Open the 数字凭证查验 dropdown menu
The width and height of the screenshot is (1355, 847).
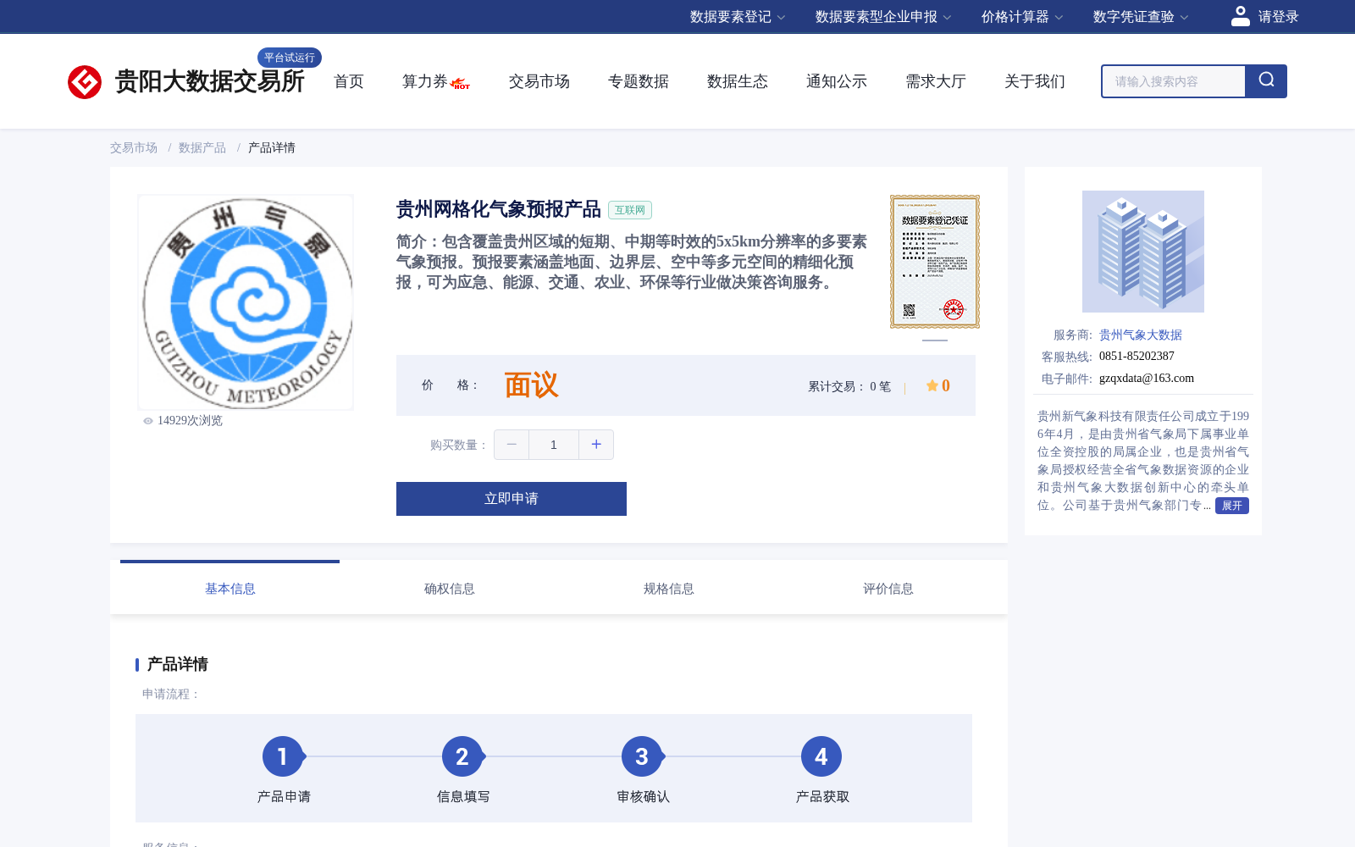pyautogui.click(x=1141, y=17)
